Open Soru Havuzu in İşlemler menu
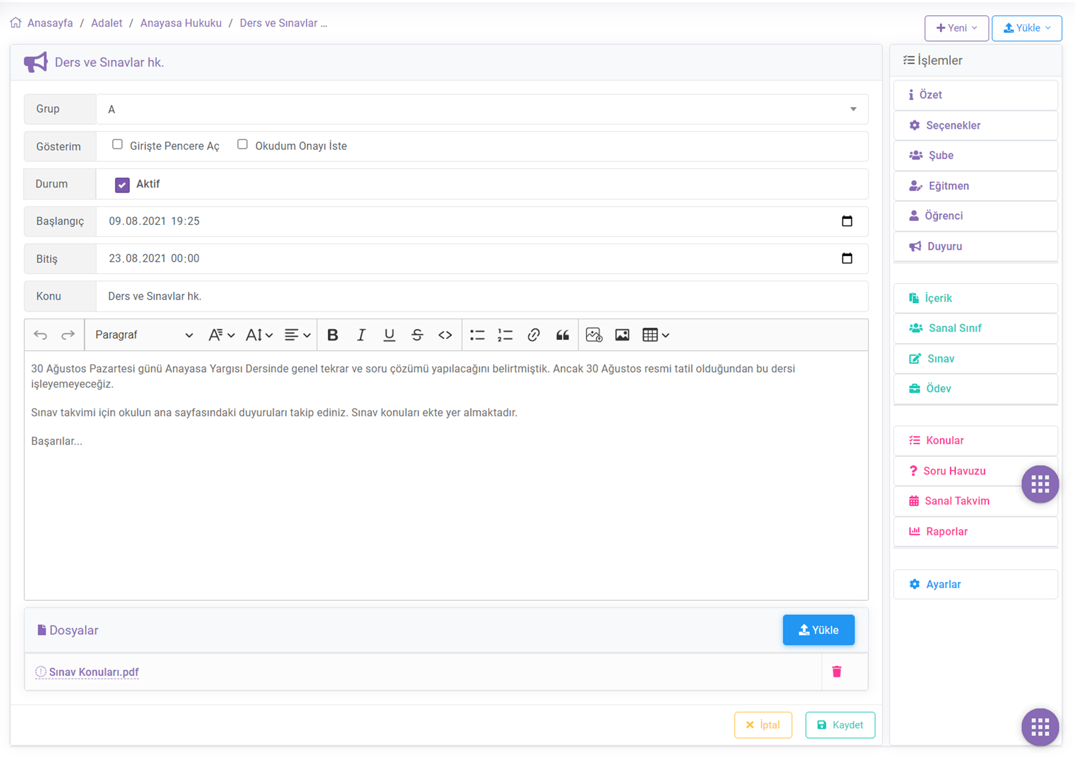The height and width of the screenshot is (757, 1075). click(x=954, y=471)
